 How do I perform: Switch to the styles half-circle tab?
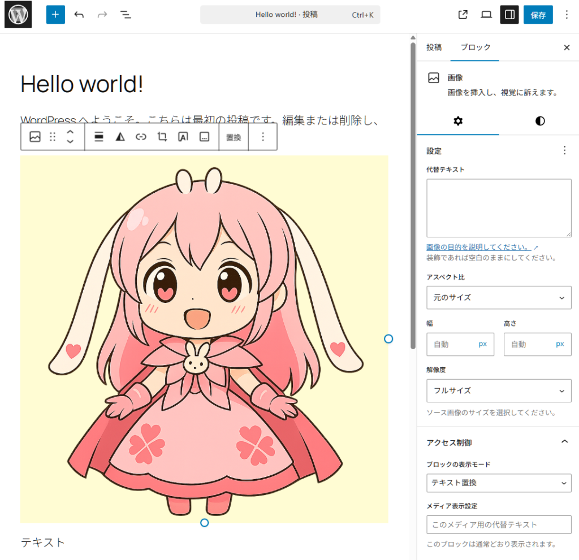[x=540, y=121]
